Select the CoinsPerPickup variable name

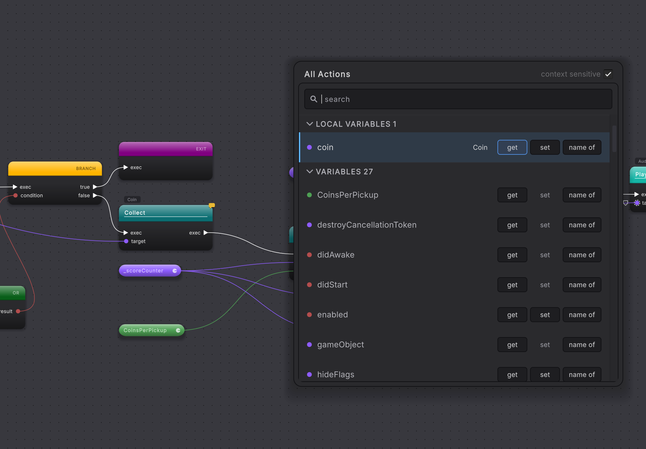pyautogui.click(x=347, y=195)
